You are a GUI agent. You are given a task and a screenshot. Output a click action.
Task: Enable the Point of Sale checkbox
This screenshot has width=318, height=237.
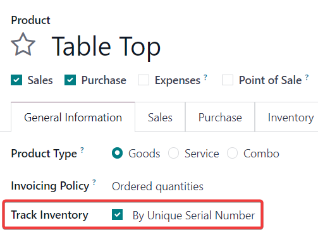click(x=228, y=80)
